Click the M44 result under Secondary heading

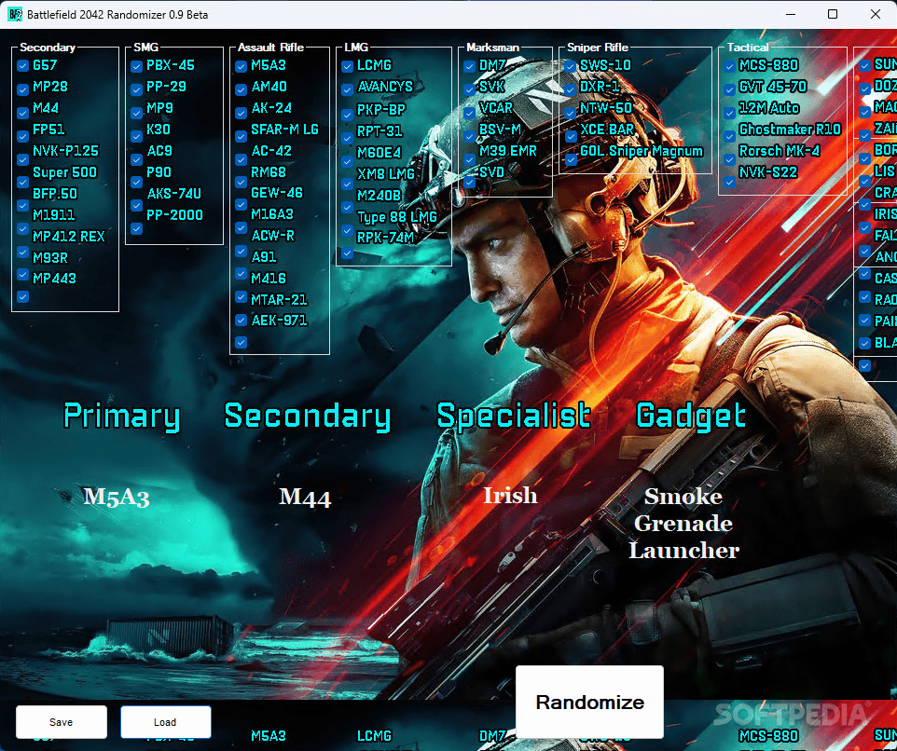pyautogui.click(x=305, y=496)
